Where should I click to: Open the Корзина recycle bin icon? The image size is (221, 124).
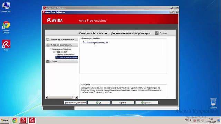[x=213, y=103]
